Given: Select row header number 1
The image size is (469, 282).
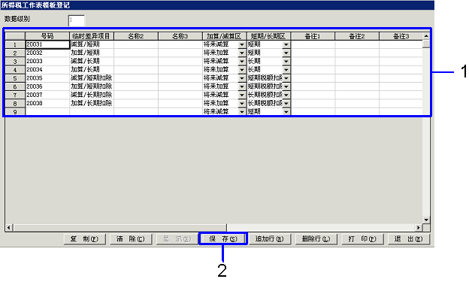Looking at the screenshot, I should [x=15, y=44].
